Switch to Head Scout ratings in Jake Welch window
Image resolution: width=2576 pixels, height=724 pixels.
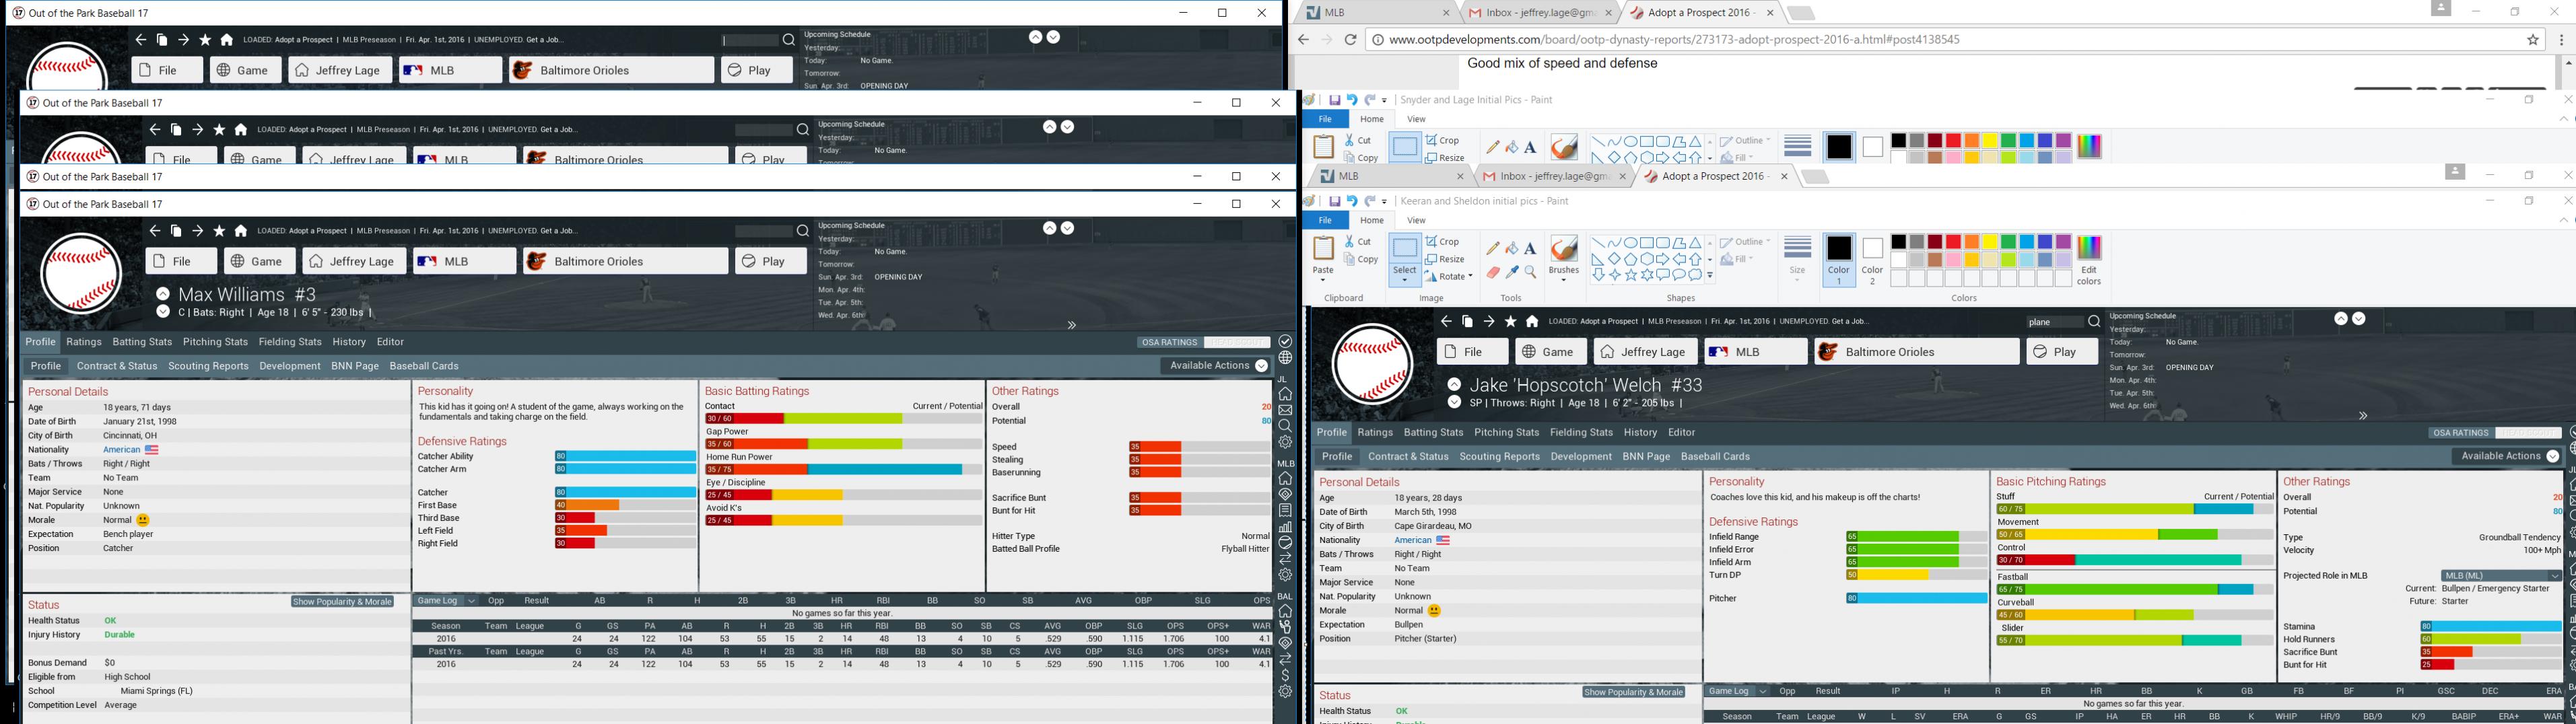pyautogui.click(x=2528, y=433)
